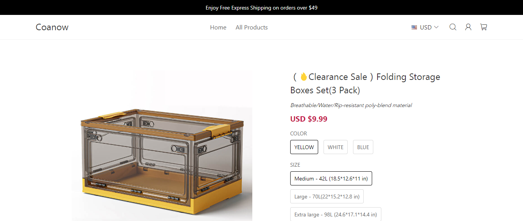Select the YELLOW color option
The width and height of the screenshot is (523, 221).
[304, 147]
